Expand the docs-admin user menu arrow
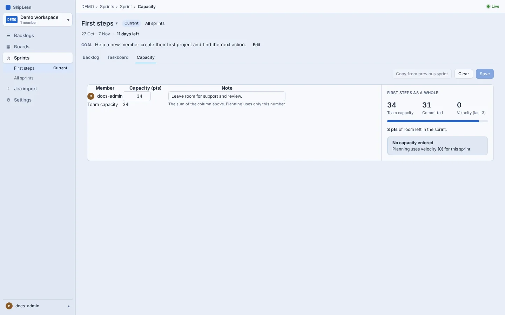505x315 pixels. click(69, 306)
